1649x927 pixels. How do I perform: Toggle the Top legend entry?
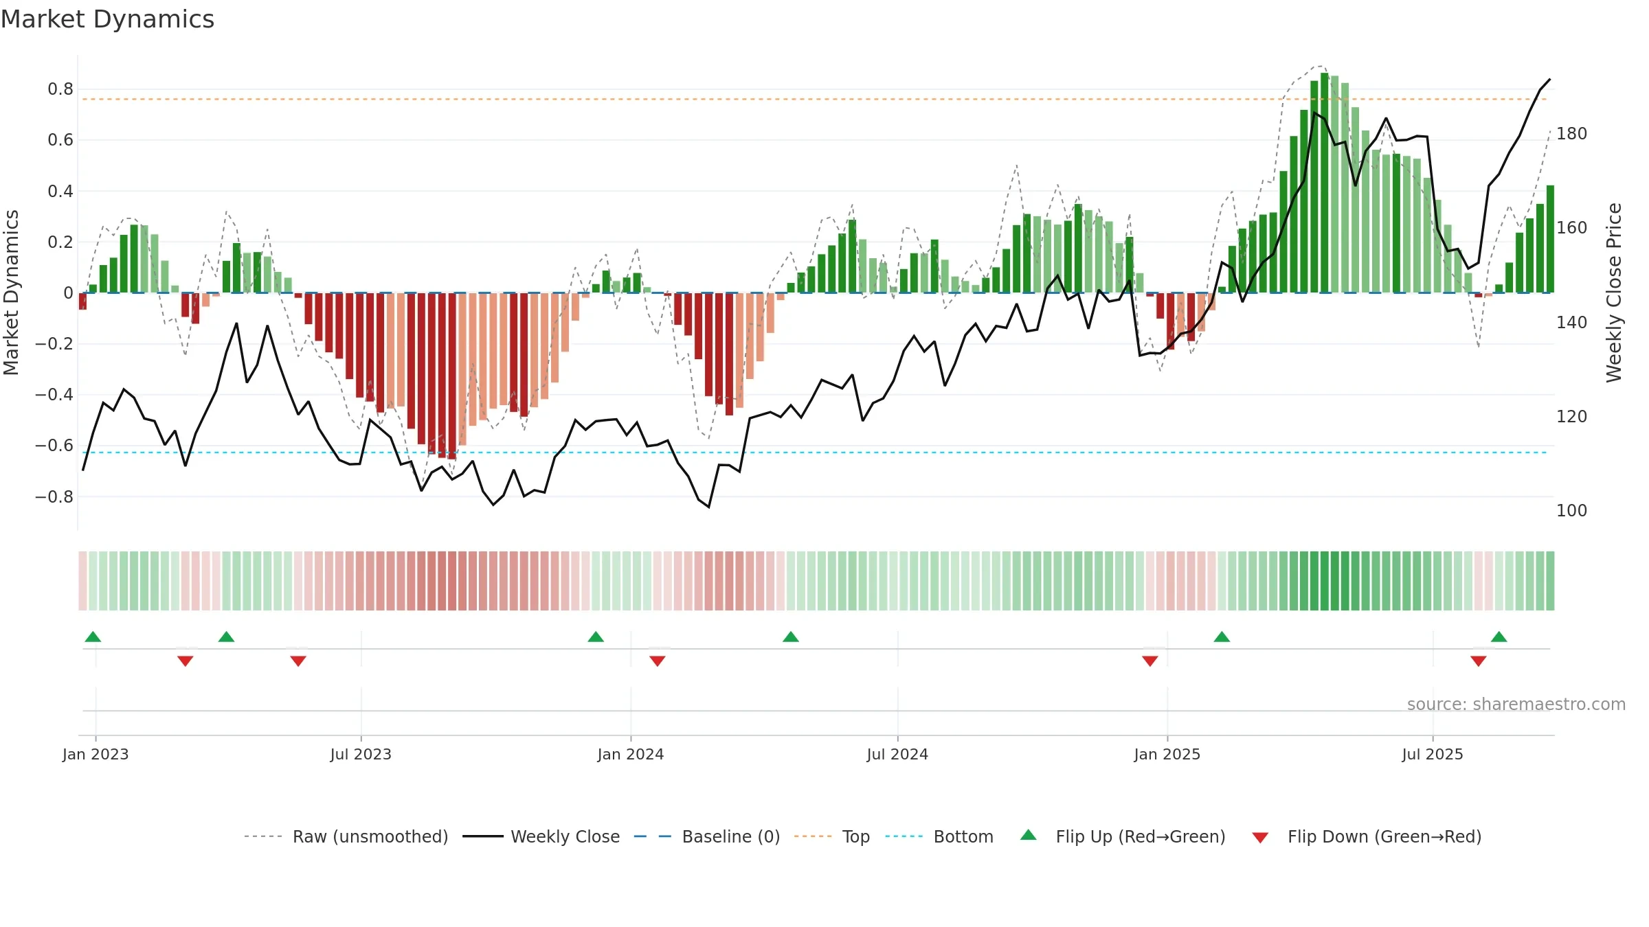832,836
